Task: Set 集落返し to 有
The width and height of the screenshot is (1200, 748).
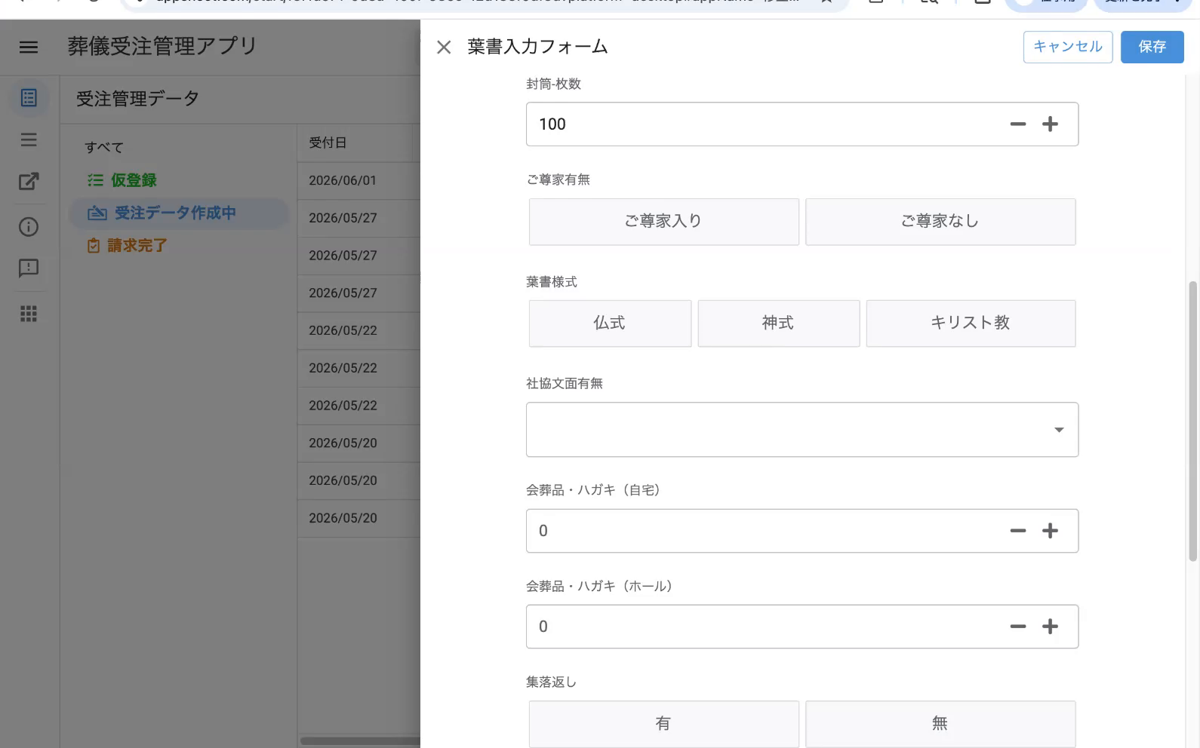Action: tap(663, 724)
